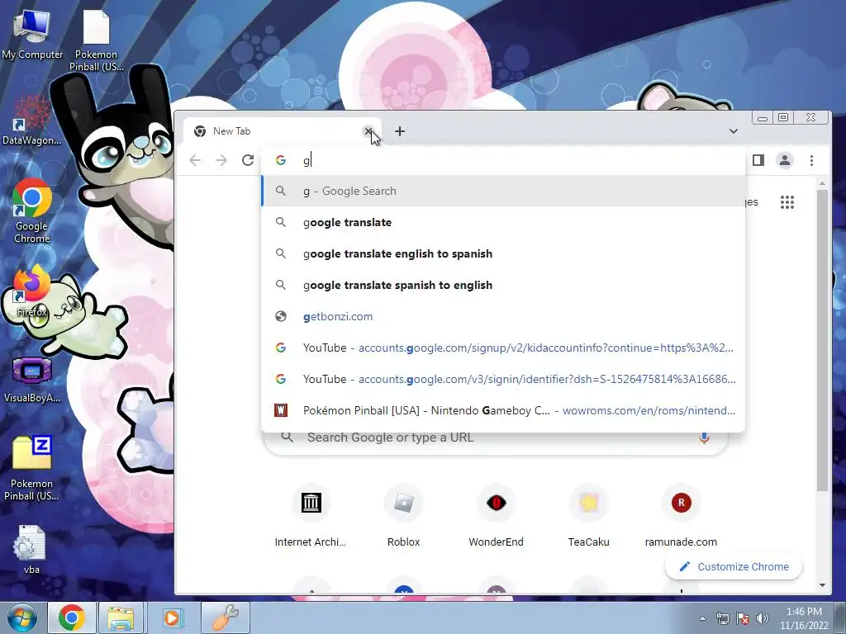846x634 pixels.
Task: Go back with the back arrow
Action: [195, 160]
